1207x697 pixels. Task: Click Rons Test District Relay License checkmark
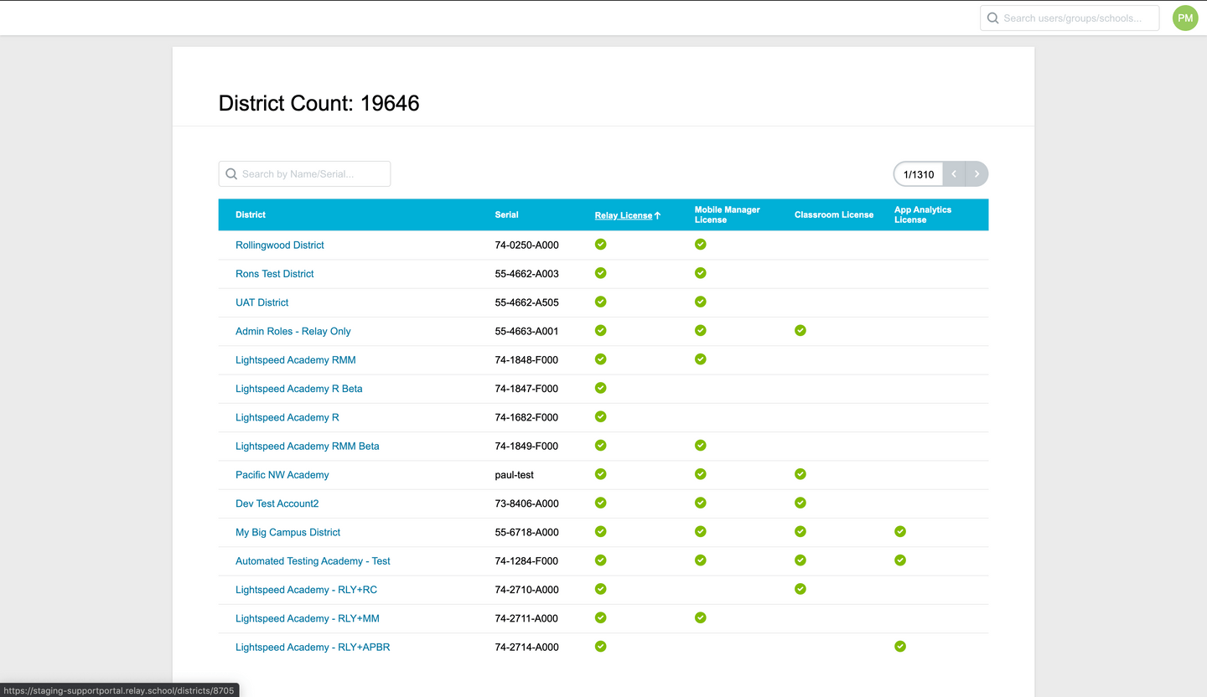pyautogui.click(x=600, y=273)
